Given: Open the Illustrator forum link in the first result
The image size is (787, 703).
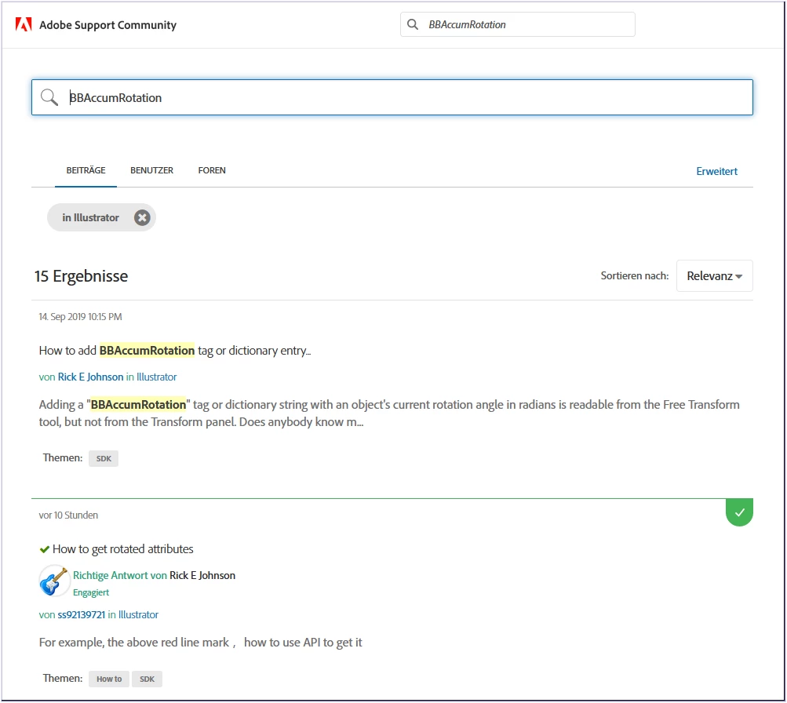Looking at the screenshot, I should tap(157, 377).
